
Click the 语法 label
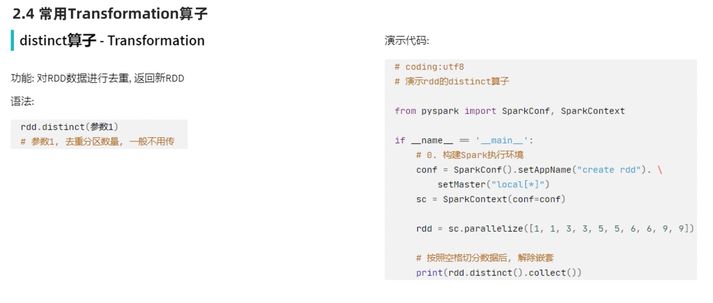(22, 101)
